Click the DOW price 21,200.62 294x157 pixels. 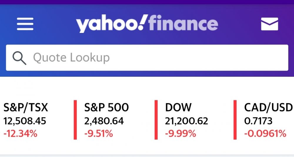[x=187, y=121]
